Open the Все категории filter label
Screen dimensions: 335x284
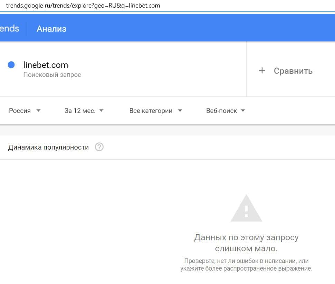pos(151,111)
